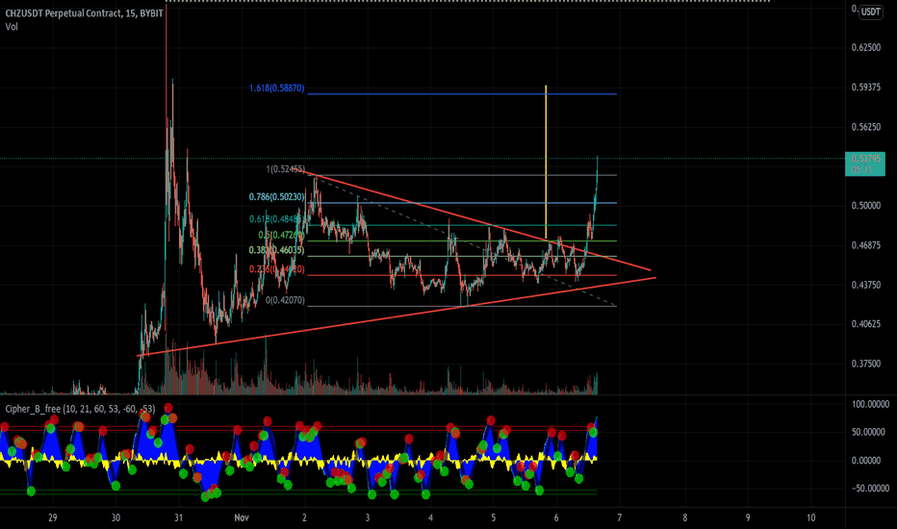Select the blue 1.618 extension line

click(x=462, y=94)
